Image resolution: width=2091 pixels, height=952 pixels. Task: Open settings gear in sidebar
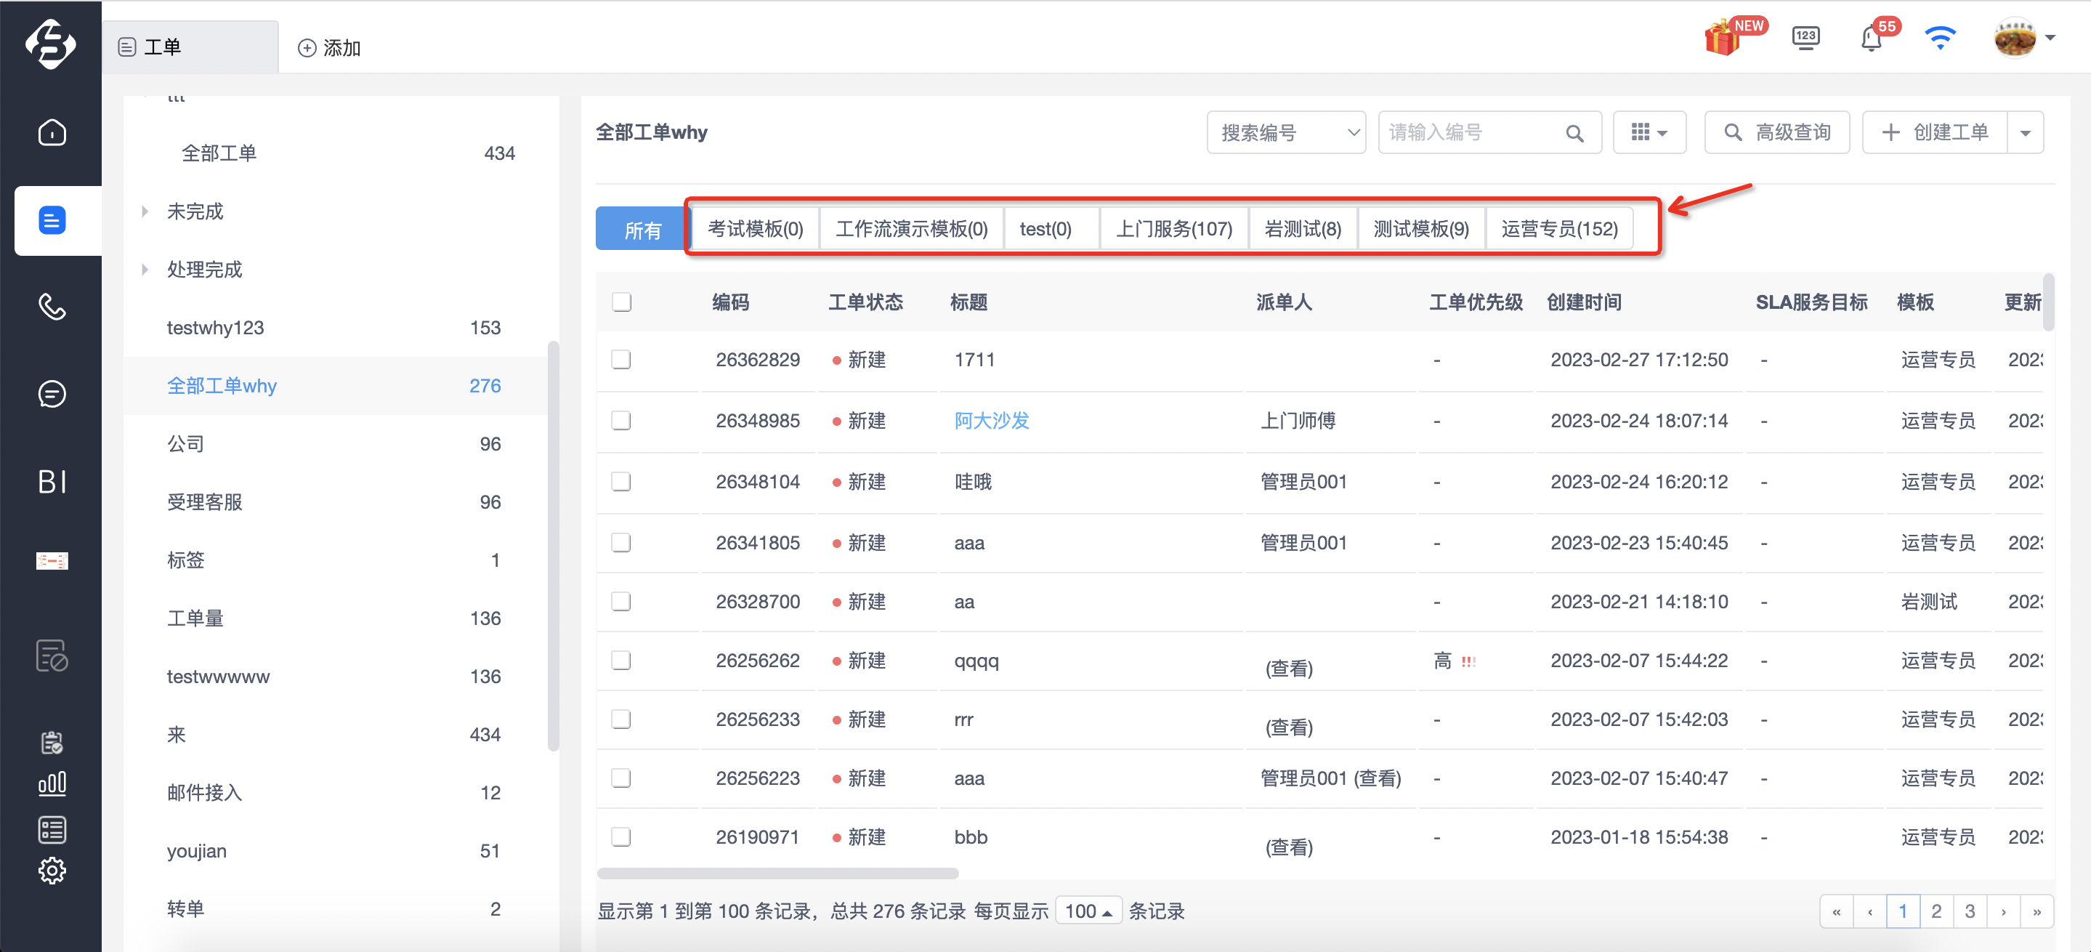click(x=52, y=871)
